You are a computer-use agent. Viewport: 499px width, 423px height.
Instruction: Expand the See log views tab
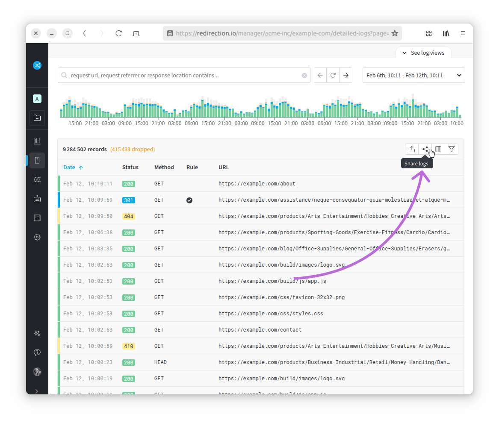click(x=423, y=53)
